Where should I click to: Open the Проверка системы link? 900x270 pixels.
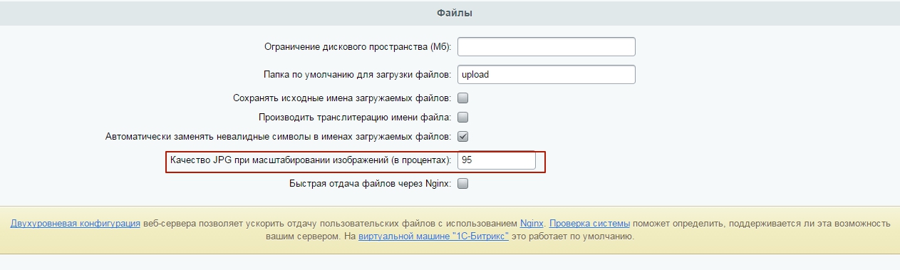click(x=590, y=223)
